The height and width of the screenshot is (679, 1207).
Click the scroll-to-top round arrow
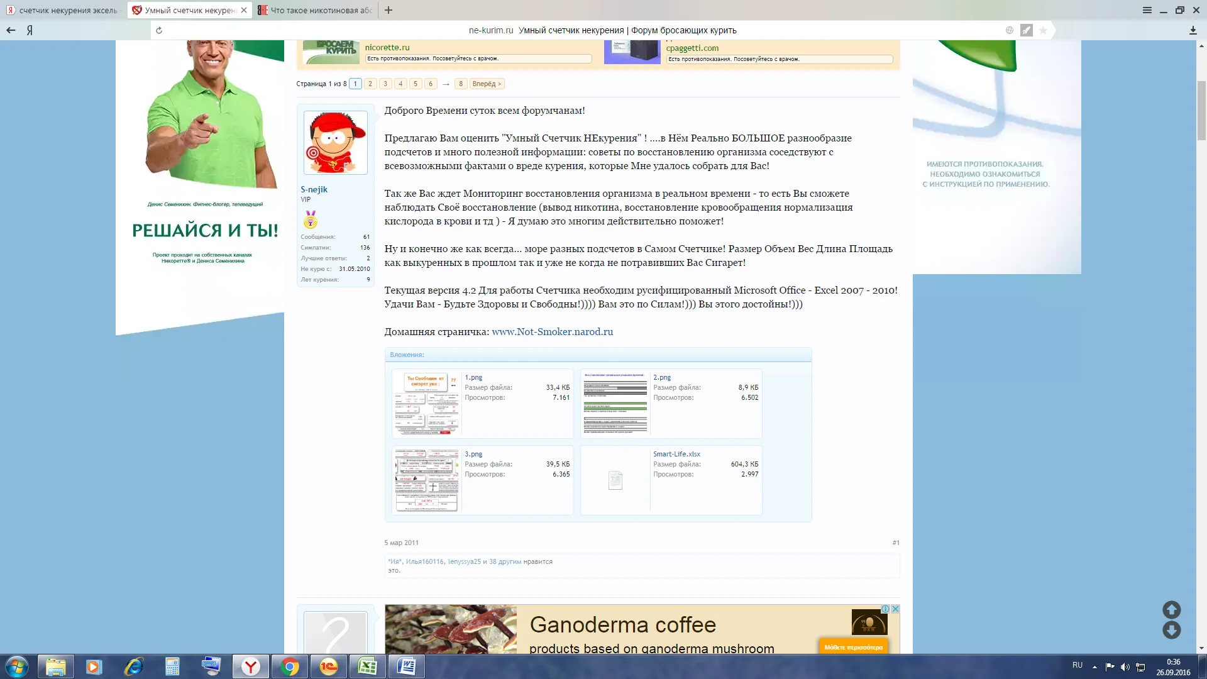[x=1171, y=609]
